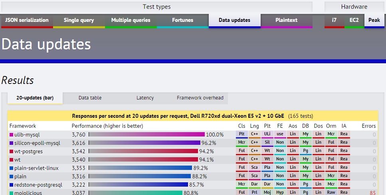Click the Plt classification tag for ulib-mysql

[242, 134]
